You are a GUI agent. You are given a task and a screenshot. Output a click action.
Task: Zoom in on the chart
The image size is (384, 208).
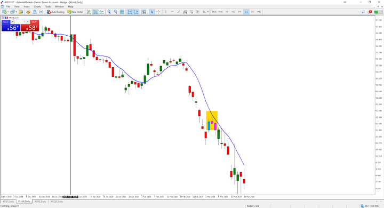tap(109, 12)
